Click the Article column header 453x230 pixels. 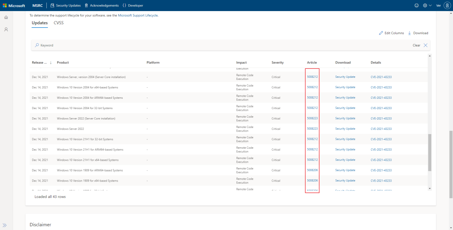coord(312,62)
